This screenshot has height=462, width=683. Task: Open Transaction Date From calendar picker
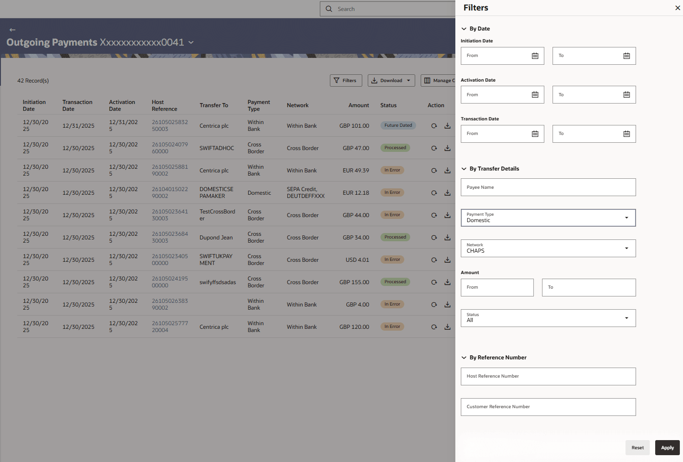tap(535, 134)
